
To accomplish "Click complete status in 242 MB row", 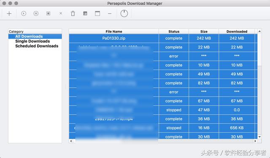I will click(174, 38).
